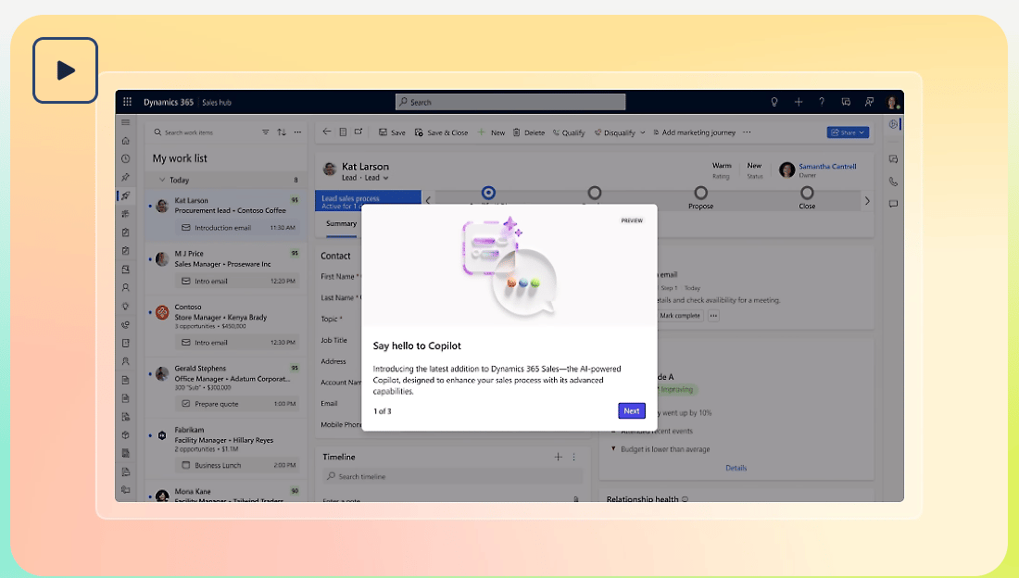Open the Sales hub menu in the top bar
Image resolution: width=1019 pixels, height=578 pixels.
point(217,102)
